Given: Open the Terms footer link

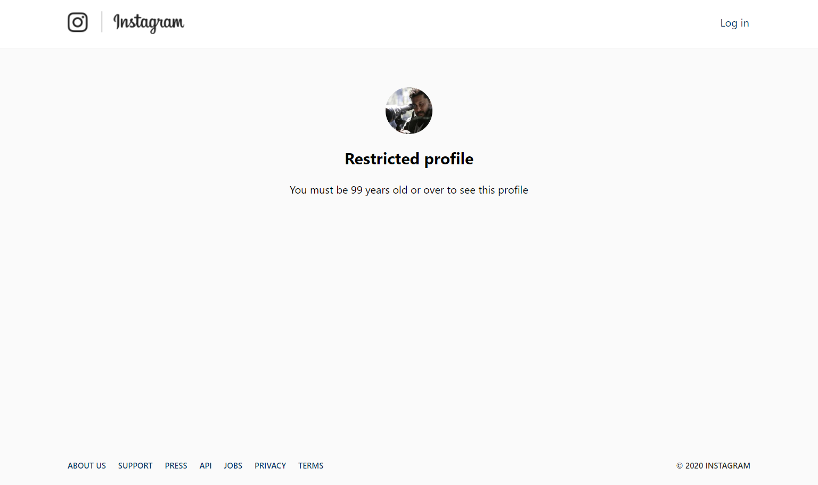Looking at the screenshot, I should click(311, 466).
